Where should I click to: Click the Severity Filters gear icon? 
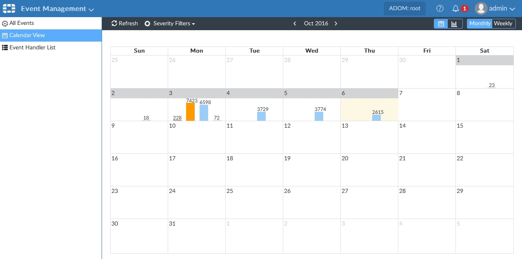[147, 24]
